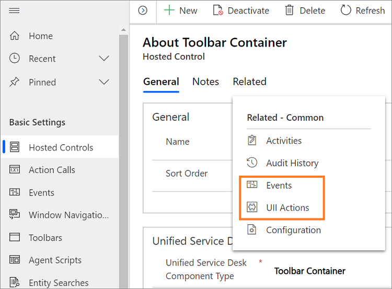Open Hosted Controls in Basic Settings

click(x=60, y=147)
